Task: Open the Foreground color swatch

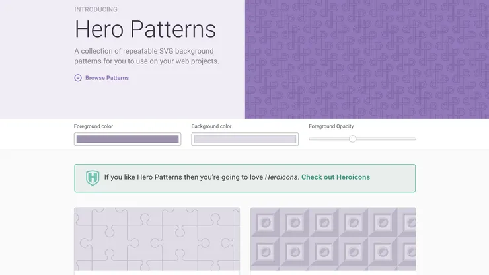Action: [x=128, y=139]
